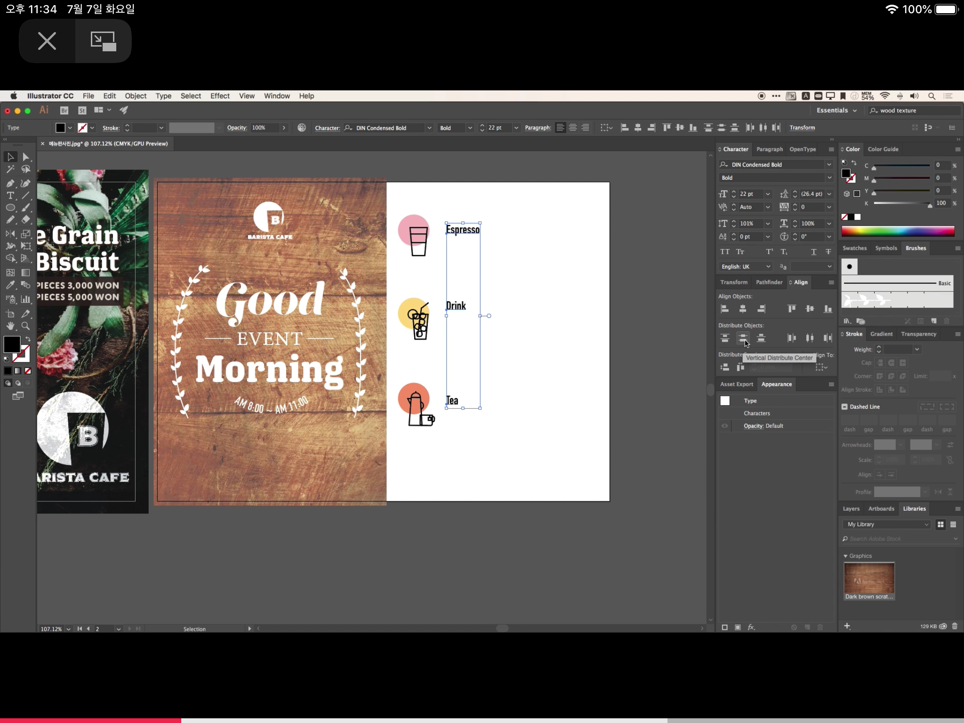Toggle the Dashed Line checkbox
Image resolution: width=964 pixels, height=723 pixels.
click(844, 407)
